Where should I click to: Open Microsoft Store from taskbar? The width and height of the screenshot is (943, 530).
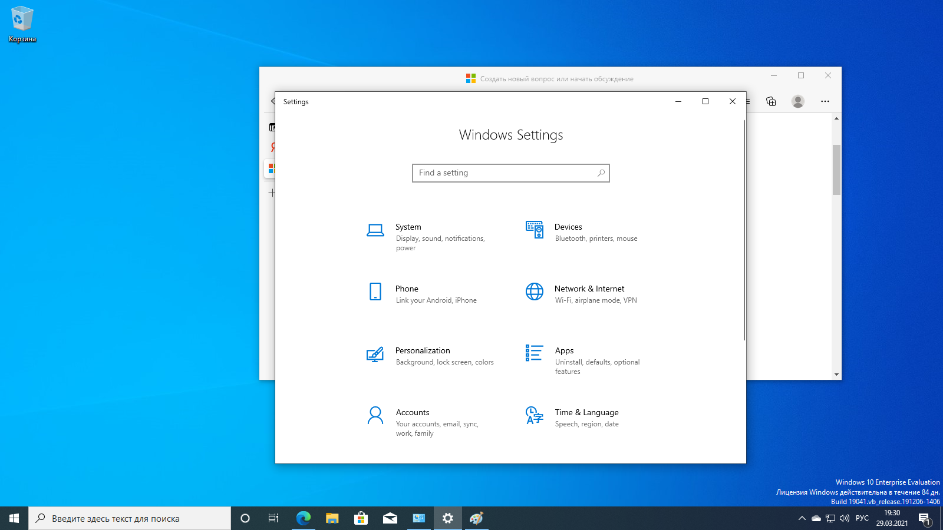point(361,518)
